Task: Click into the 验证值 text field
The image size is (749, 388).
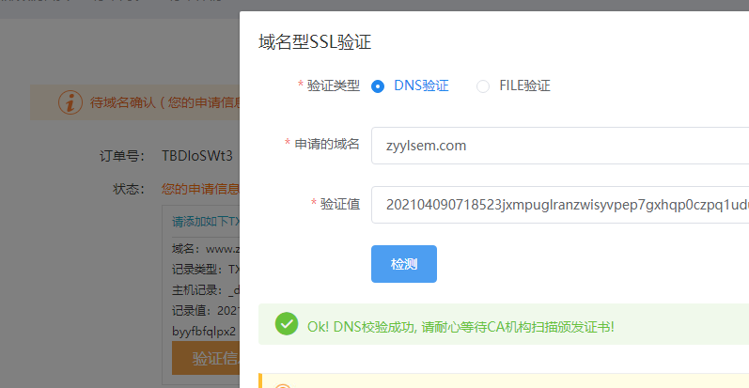Action: coord(559,204)
